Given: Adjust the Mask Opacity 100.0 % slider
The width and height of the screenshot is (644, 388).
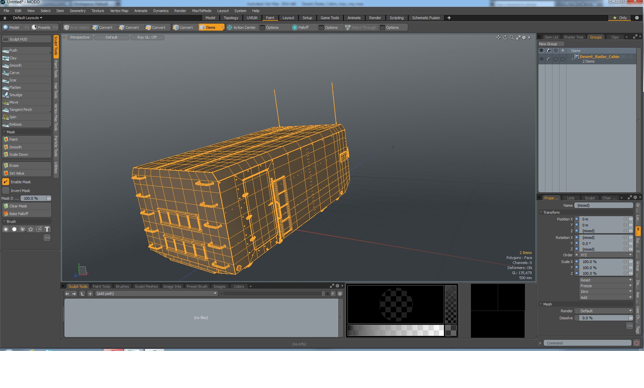Looking at the screenshot, I should (35, 198).
